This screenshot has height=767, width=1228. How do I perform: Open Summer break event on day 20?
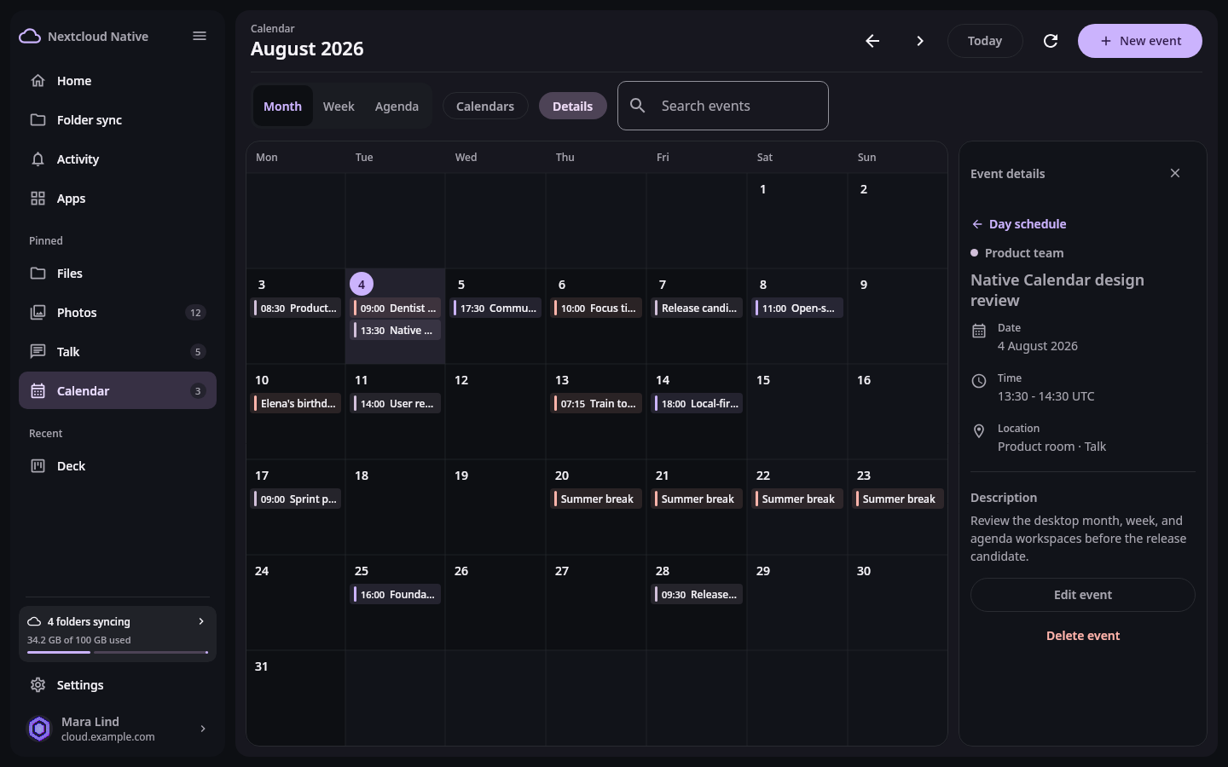pyautogui.click(x=598, y=499)
